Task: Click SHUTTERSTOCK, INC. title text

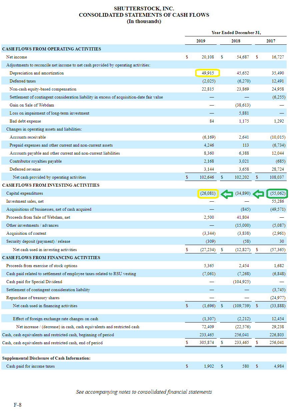Action: click(x=144, y=7)
